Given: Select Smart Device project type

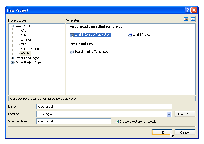Looking at the screenshot, I should 30,49.
